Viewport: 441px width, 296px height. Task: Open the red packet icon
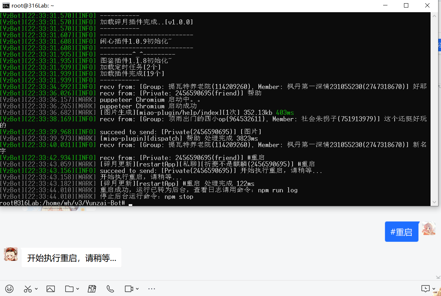(92, 288)
